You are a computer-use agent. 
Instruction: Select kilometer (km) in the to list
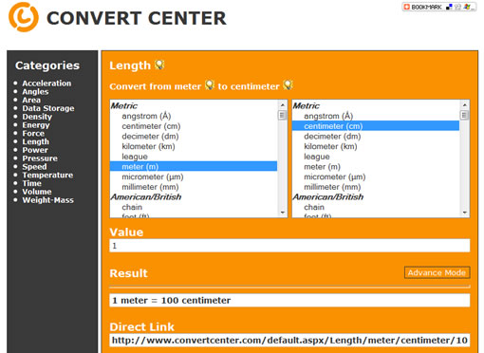376,146
